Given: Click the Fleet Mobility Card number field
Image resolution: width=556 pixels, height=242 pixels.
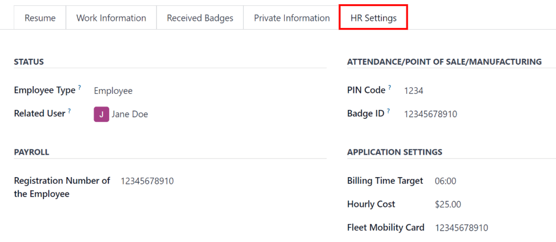Looking at the screenshot, I should pyautogui.click(x=461, y=228).
